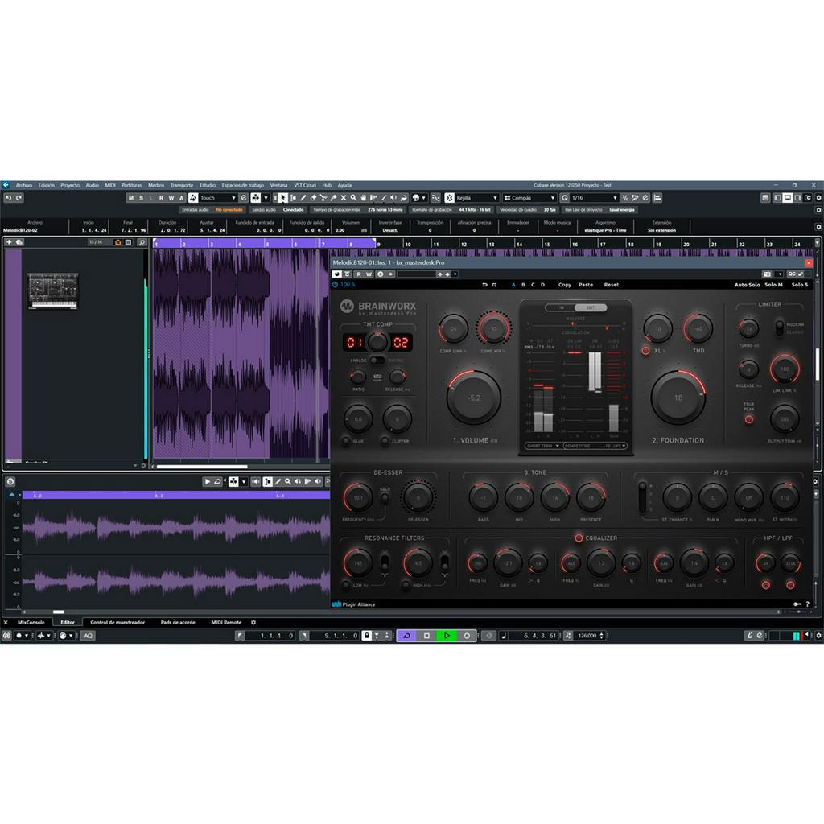The width and height of the screenshot is (824, 824).
Task: Open the color tool dropdown arrow
Action: click(424, 198)
